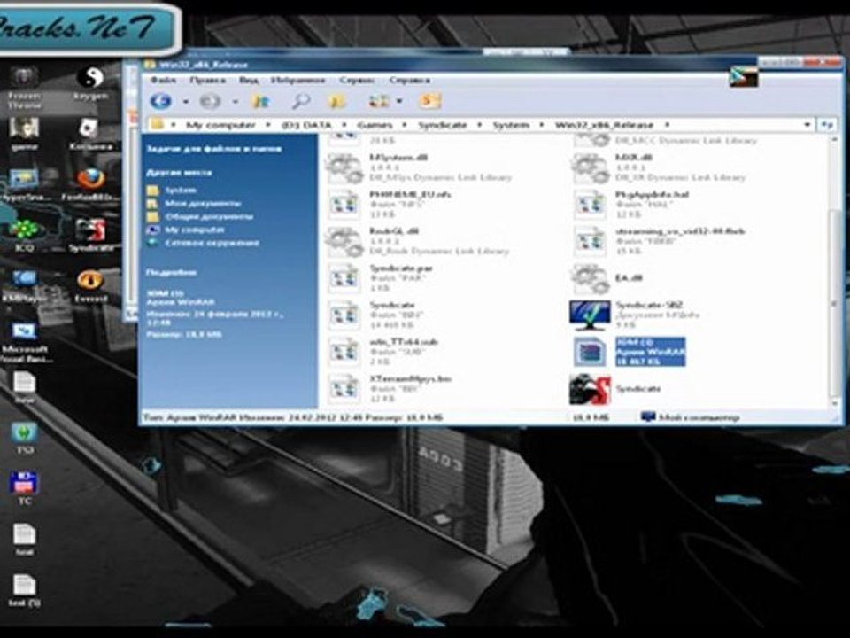850x638 pixels.
Task: Open the Back button history arrow
Action: click(x=185, y=101)
